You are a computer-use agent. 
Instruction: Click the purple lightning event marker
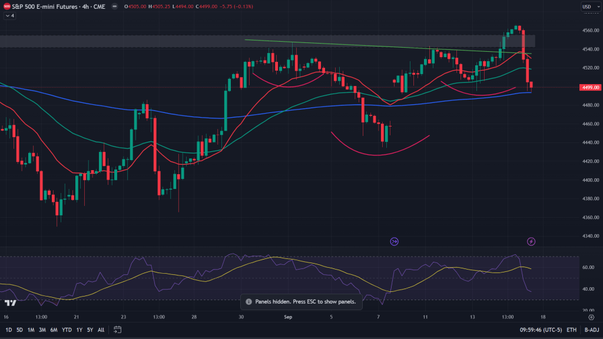pos(531,241)
